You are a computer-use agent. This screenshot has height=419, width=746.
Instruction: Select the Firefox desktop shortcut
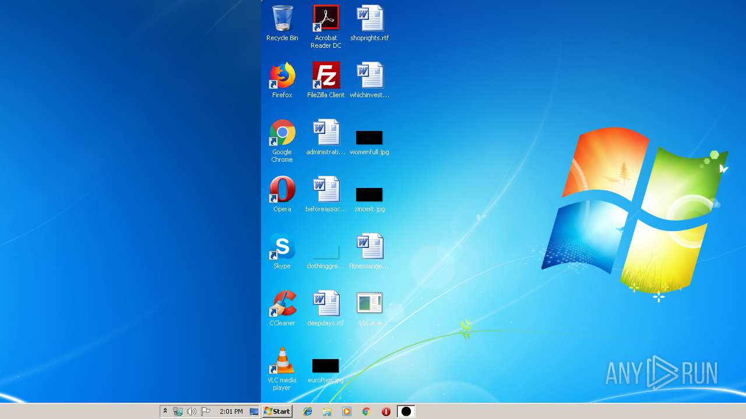(x=282, y=80)
